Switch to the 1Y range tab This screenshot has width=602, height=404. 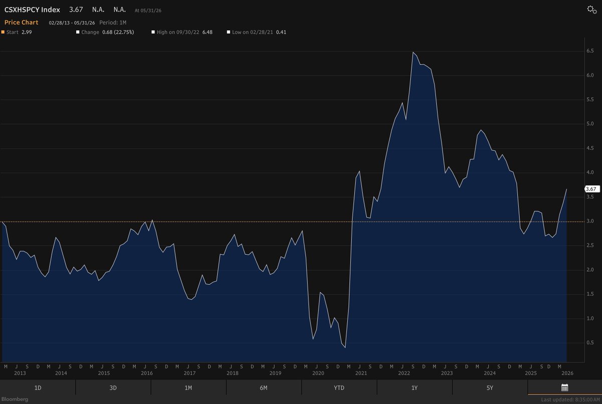[414, 387]
